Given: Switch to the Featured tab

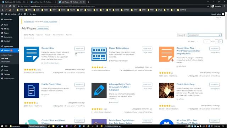Looking at the screenshot, I should pos(39,35).
